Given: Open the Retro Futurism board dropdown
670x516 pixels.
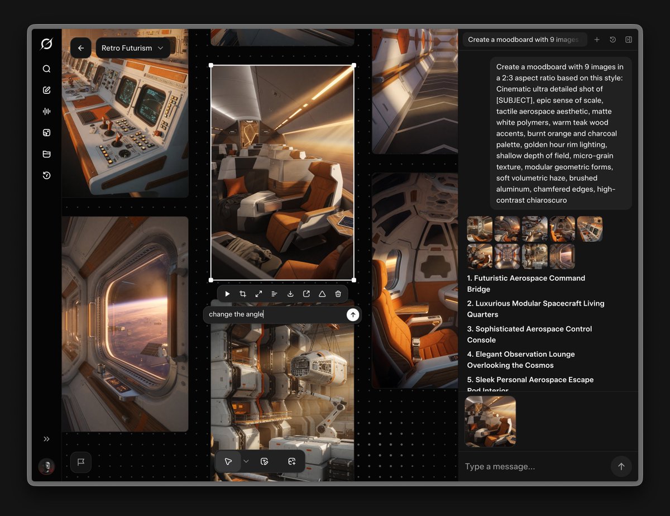Looking at the screenshot, I should tap(133, 48).
